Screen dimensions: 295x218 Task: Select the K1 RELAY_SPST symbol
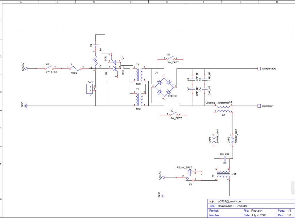(x=190, y=175)
